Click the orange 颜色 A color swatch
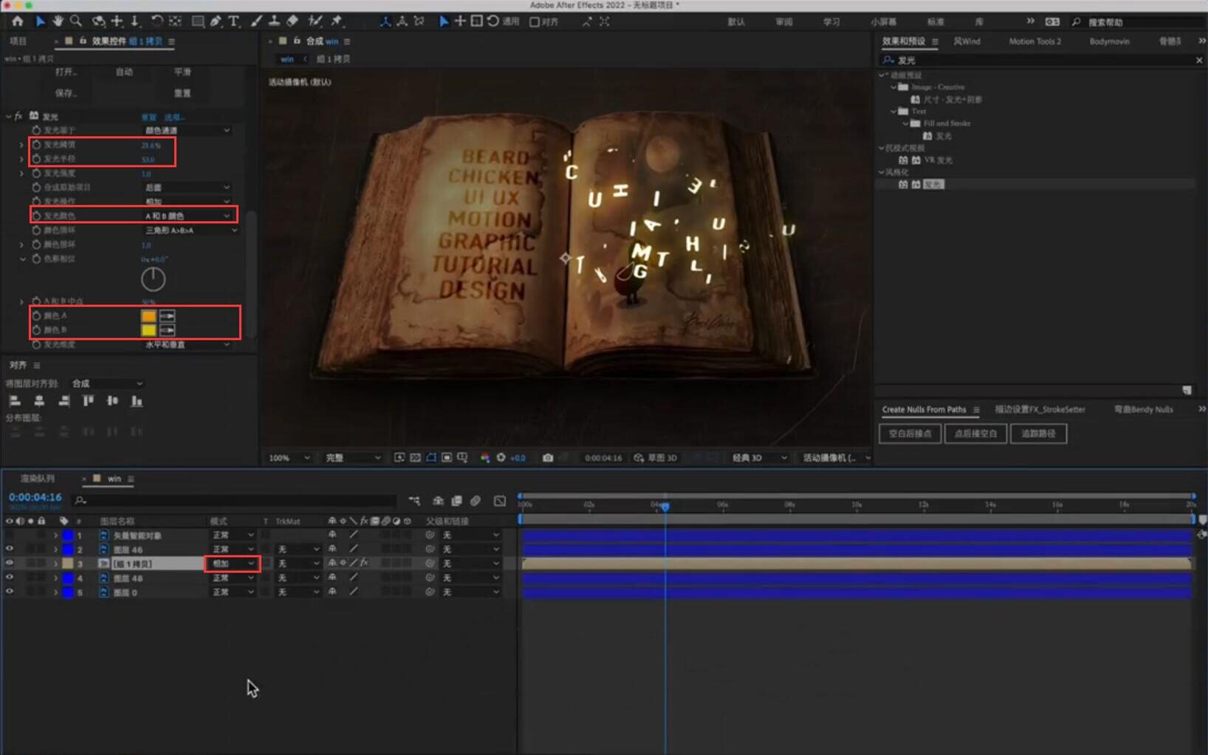Screen dimensions: 1208x755 [148, 316]
